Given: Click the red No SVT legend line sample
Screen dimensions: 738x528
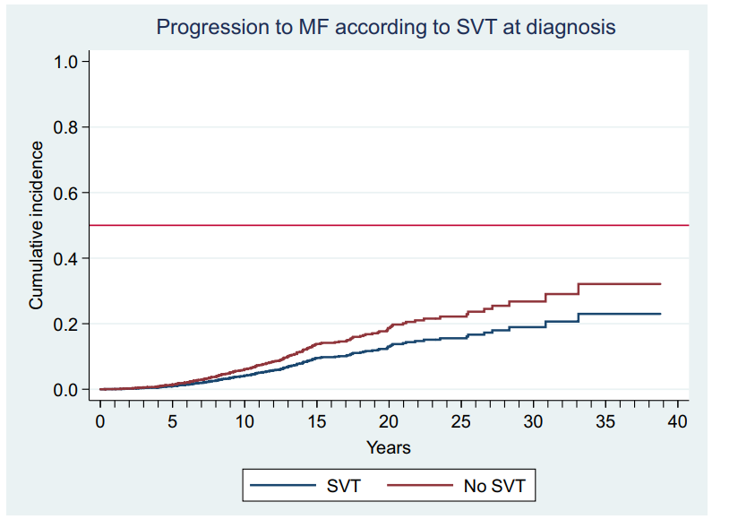Looking at the screenshot, I should pyautogui.click(x=419, y=487).
